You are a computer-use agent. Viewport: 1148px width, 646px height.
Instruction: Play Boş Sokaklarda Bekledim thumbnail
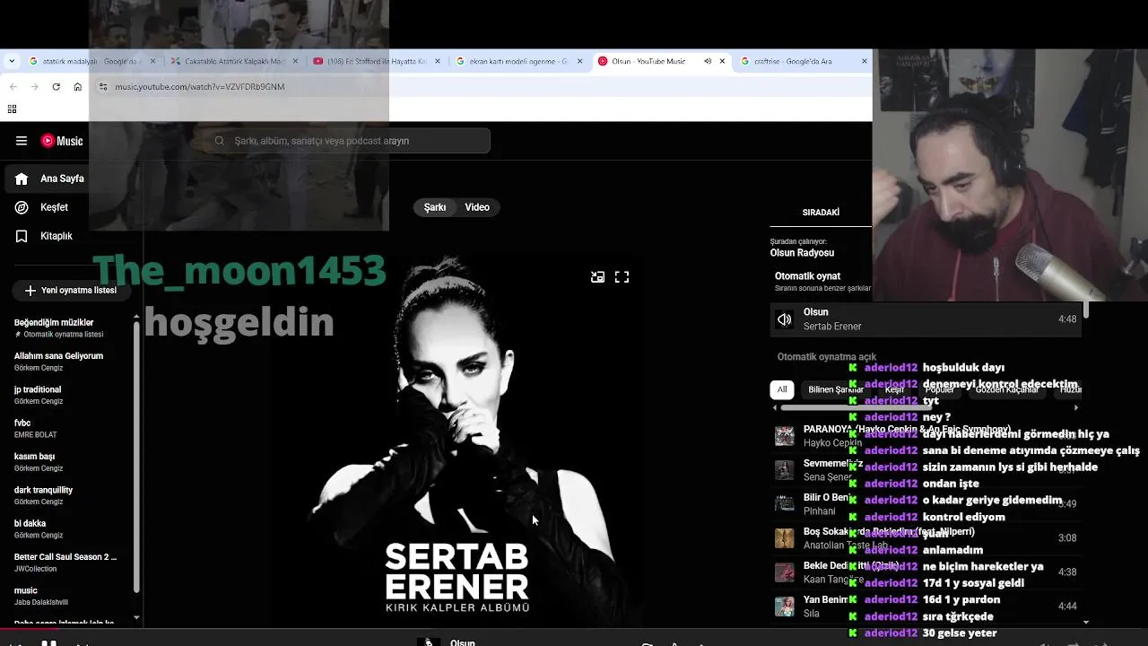pos(785,538)
